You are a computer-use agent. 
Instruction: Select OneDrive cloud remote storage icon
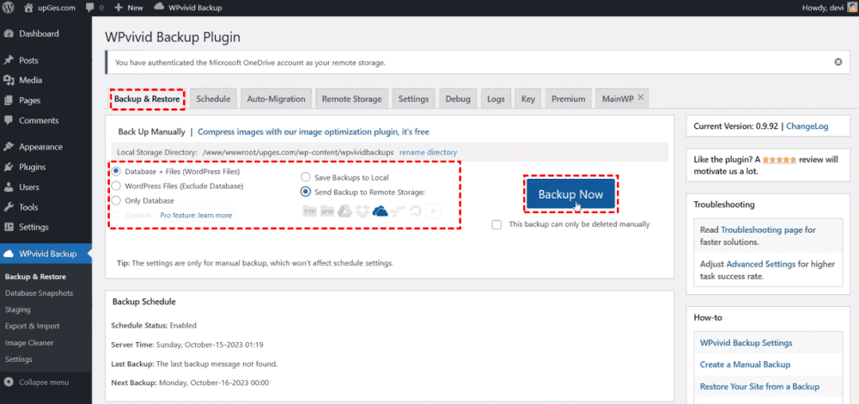pyautogui.click(x=381, y=211)
